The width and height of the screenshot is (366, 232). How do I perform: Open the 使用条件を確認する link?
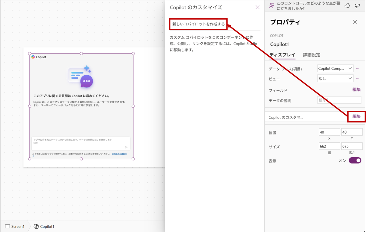[x=119, y=154]
